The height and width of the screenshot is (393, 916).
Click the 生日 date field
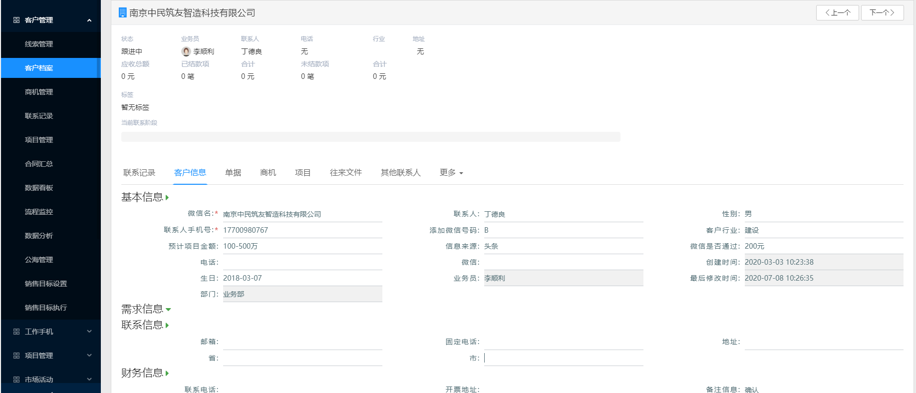click(x=303, y=278)
